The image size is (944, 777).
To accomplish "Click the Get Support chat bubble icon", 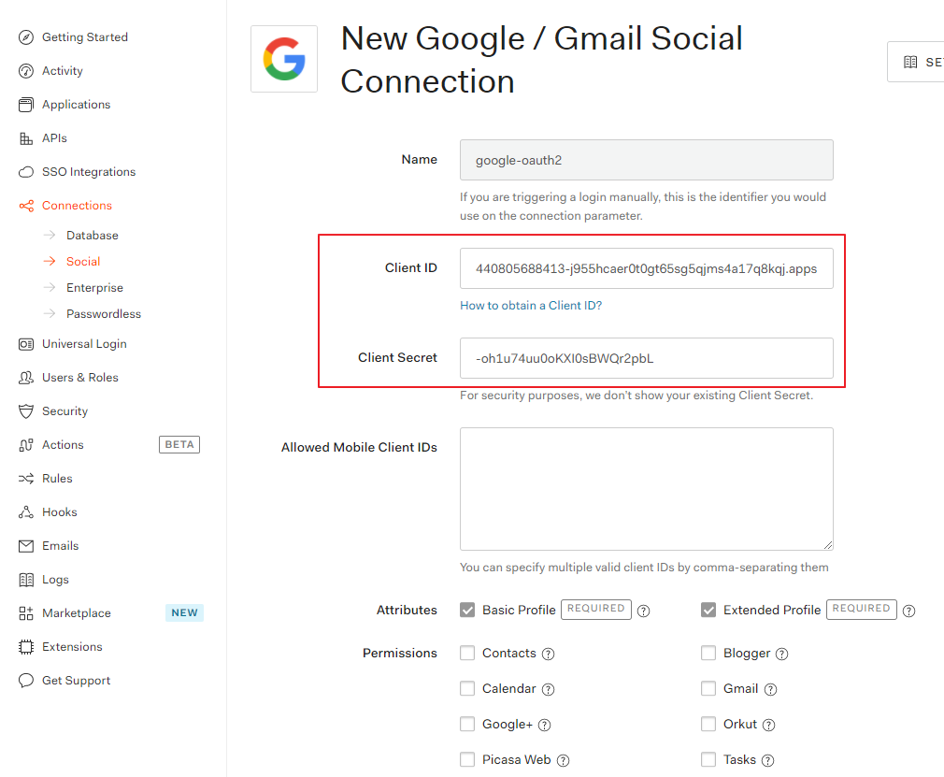I will click(26, 681).
